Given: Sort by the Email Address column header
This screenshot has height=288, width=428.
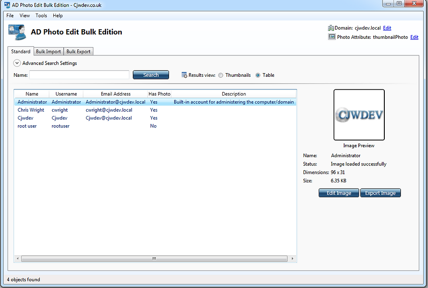Looking at the screenshot, I should click(115, 94).
